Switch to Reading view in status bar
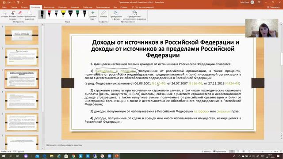This screenshot has width=283, height=159. 244,151
